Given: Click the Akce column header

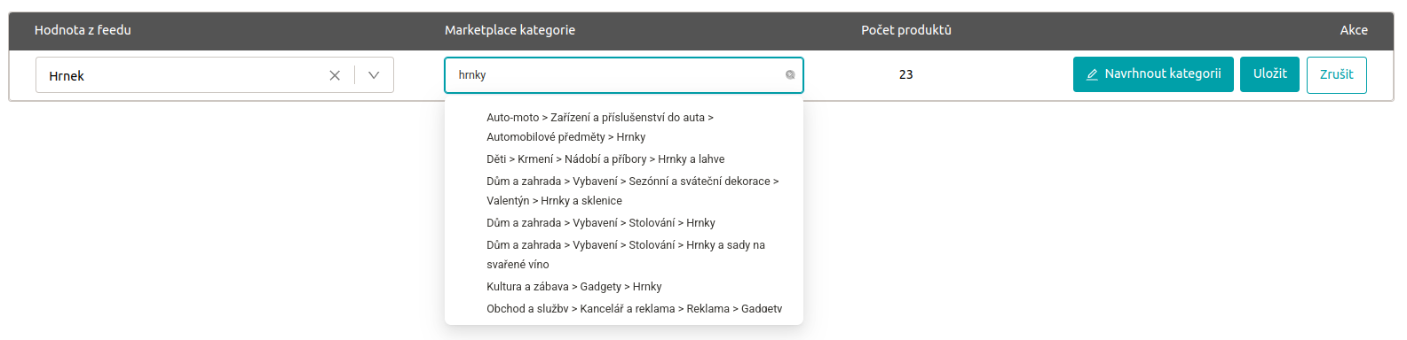Looking at the screenshot, I should 1354,30.
